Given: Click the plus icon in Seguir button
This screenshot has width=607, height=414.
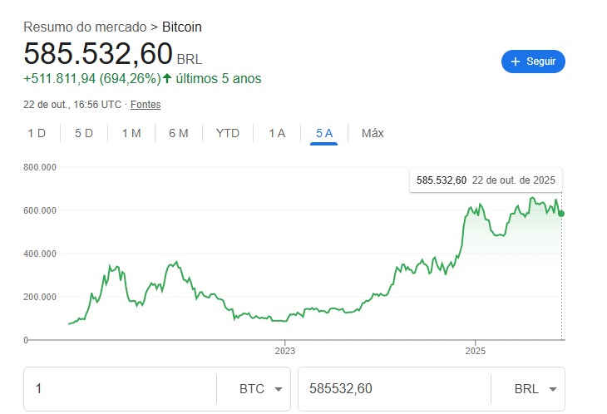Looking at the screenshot, I should click(516, 62).
